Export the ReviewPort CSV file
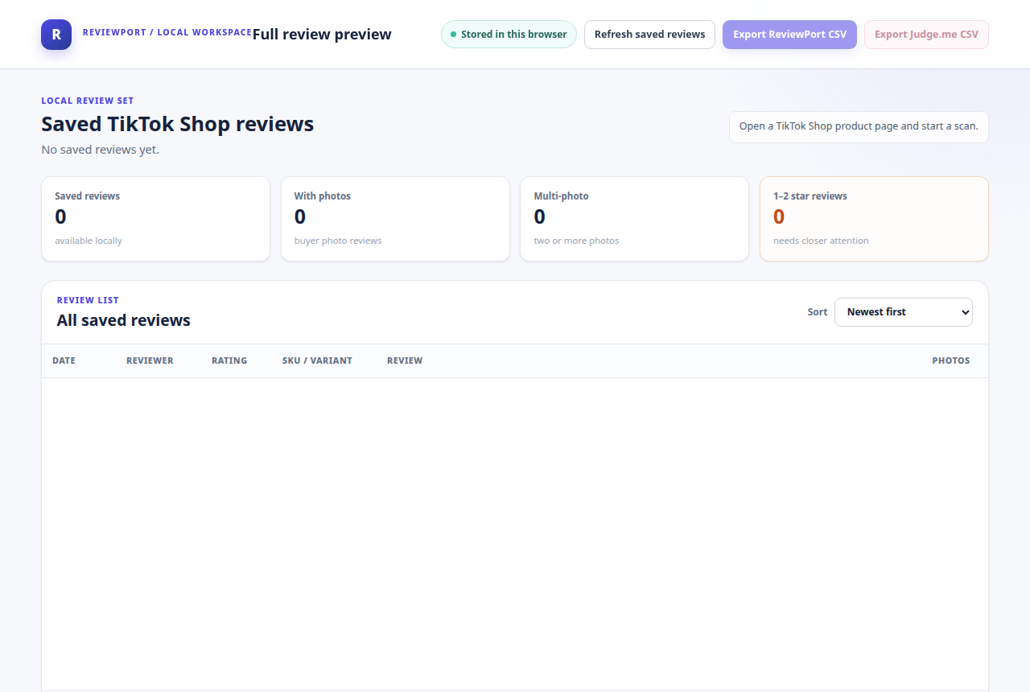Image resolution: width=1030 pixels, height=692 pixels. [789, 35]
